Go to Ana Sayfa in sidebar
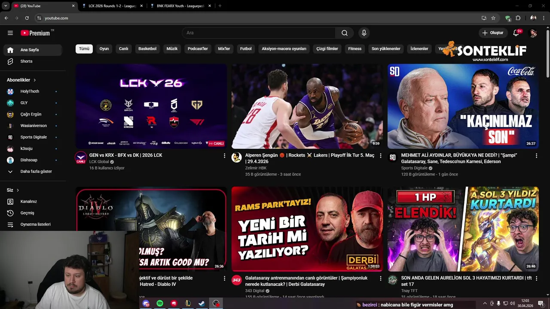This screenshot has width=550, height=309. click(33, 50)
